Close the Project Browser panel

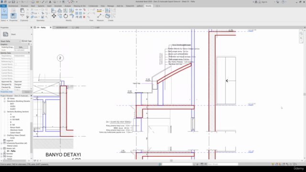point(31,96)
